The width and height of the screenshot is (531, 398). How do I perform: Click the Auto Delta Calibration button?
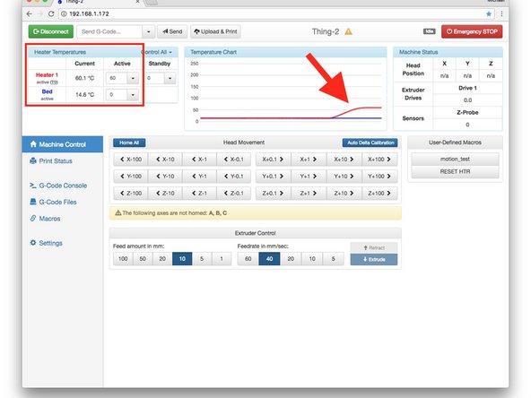pyautogui.click(x=370, y=143)
